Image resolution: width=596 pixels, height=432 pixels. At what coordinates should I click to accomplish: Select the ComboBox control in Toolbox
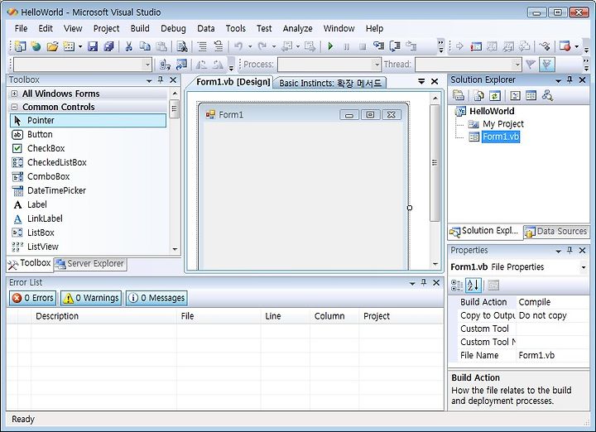coord(88,176)
